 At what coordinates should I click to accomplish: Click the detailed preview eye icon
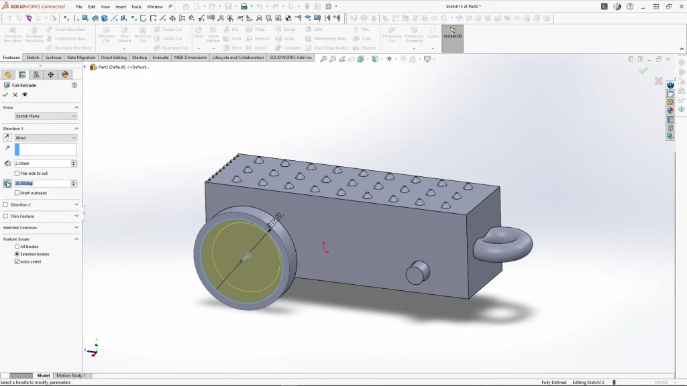pyautogui.click(x=25, y=94)
